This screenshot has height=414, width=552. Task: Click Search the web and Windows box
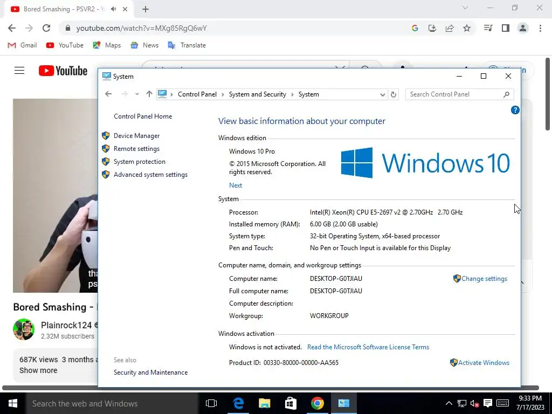(x=112, y=404)
